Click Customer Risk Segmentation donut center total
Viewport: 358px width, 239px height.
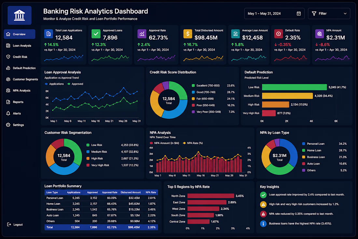click(x=64, y=157)
